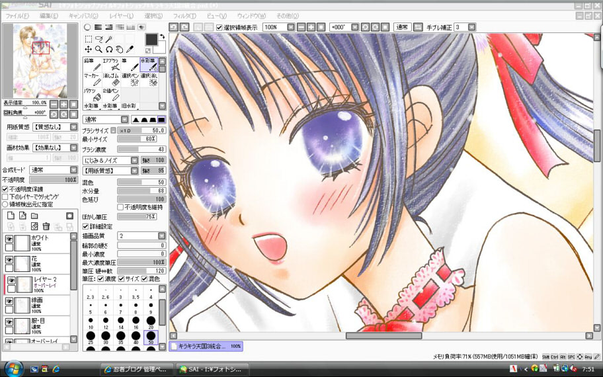Viewport: 603px width, 377px height.
Task: Clear the layer with eraser-page icon
Action: [x=34, y=227]
